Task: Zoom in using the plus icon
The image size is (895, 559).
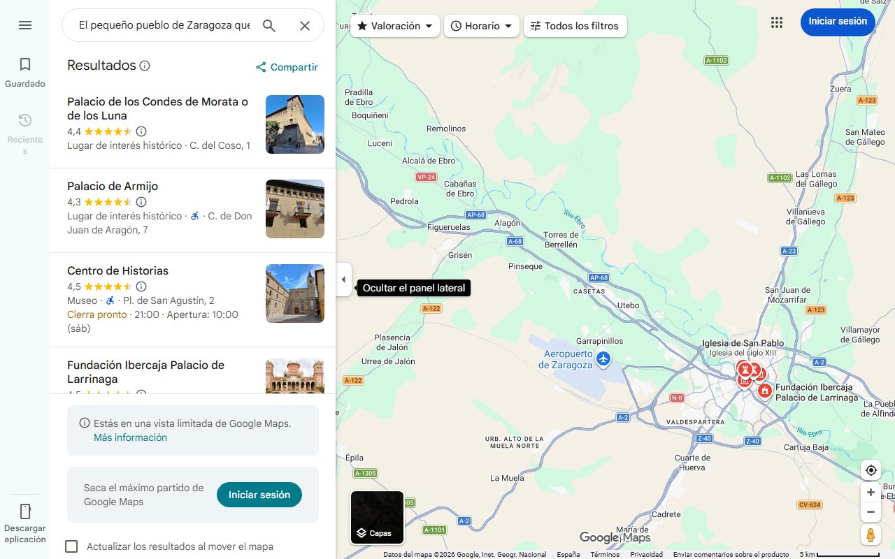Action: (x=871, y=492)
